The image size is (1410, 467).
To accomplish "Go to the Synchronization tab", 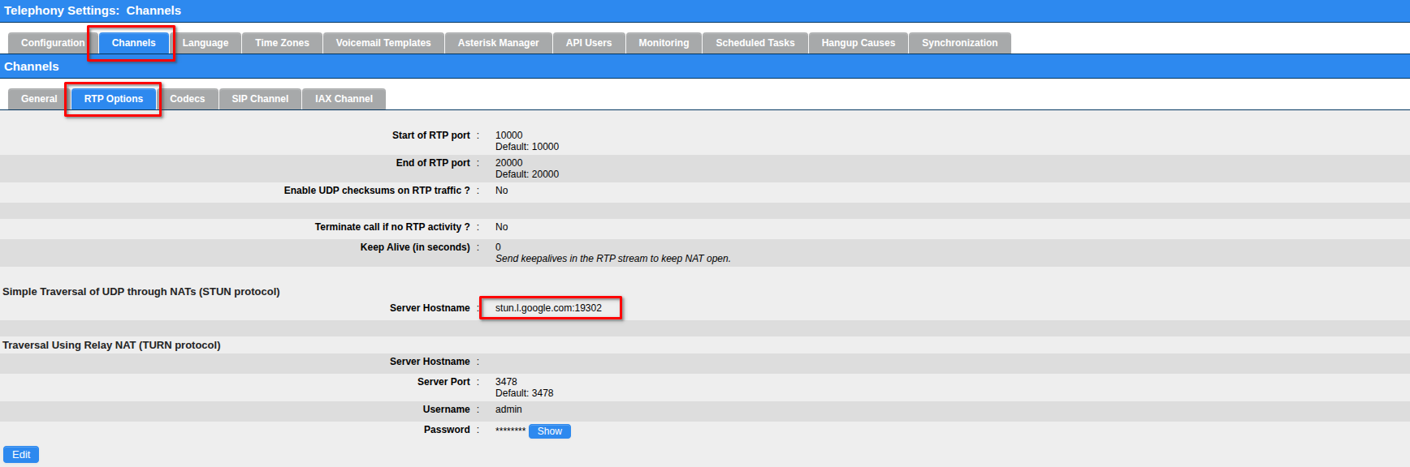I will click(x=959, y=43).
